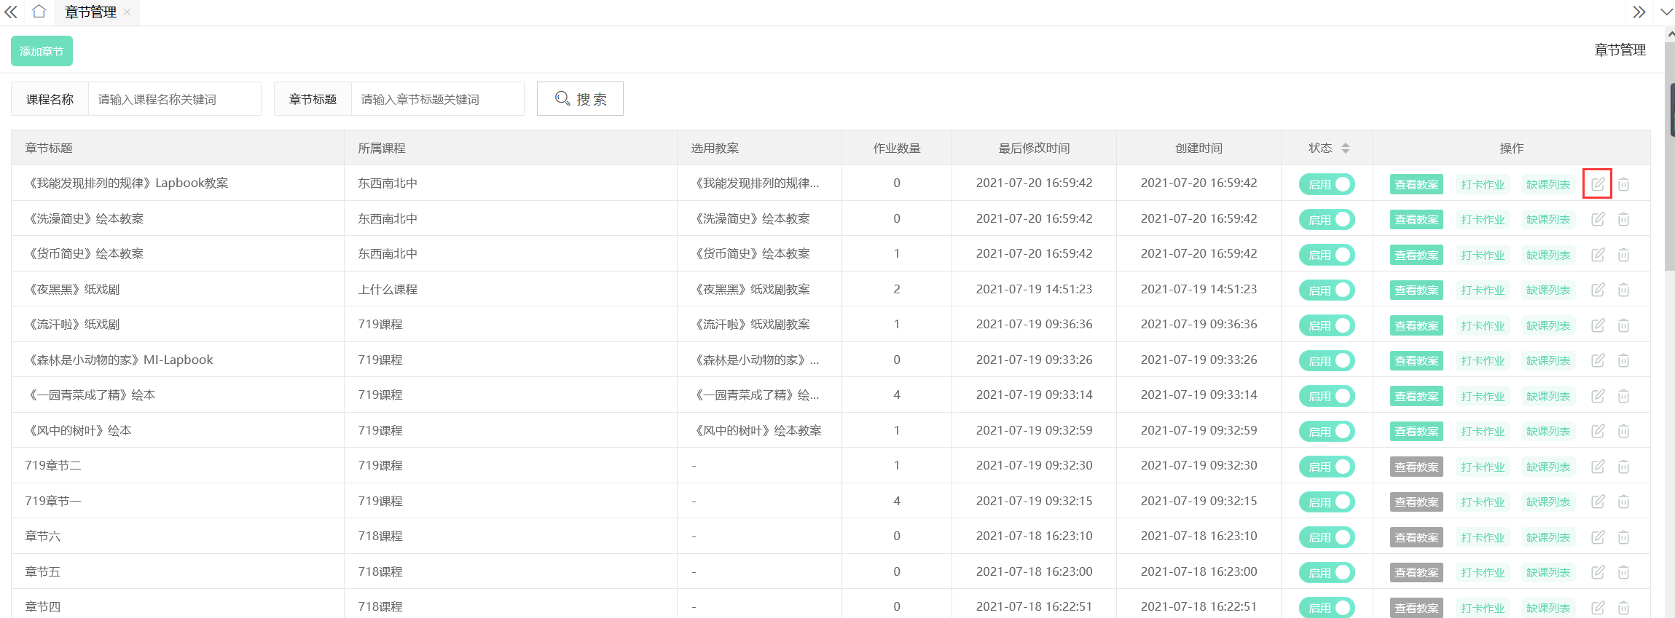Click the 搜索 button
The image size is (1675, 618).
click(x=580, y=98)
